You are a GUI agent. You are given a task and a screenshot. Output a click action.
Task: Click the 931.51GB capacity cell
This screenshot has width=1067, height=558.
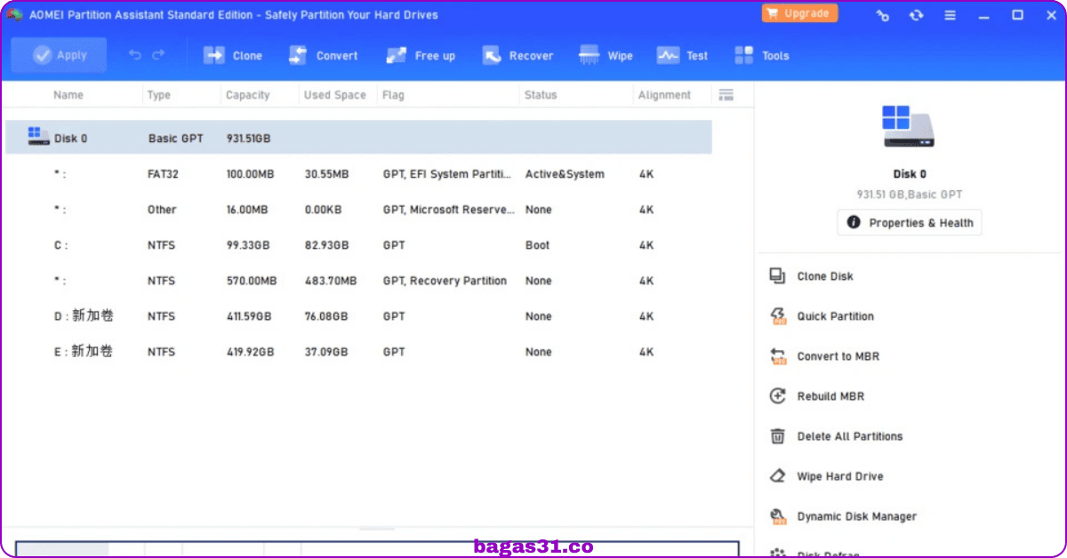pyautogui.click(x=249, y=139)
